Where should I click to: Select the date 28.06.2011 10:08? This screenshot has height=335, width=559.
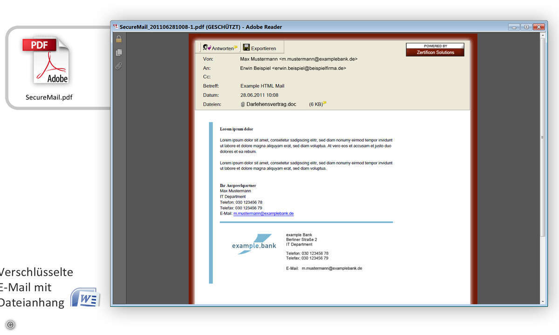tap(259, 95)
